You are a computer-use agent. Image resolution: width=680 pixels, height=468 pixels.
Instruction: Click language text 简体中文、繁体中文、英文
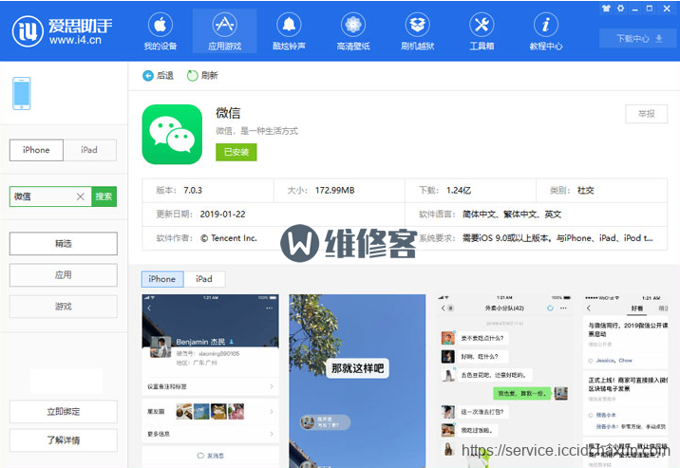tap(512, 215)
